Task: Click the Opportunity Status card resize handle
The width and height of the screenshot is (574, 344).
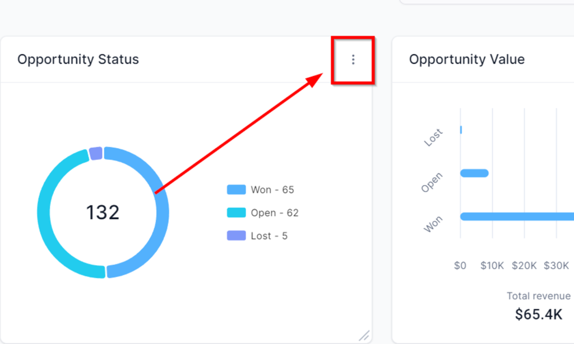Action: [x=364, y=336]
